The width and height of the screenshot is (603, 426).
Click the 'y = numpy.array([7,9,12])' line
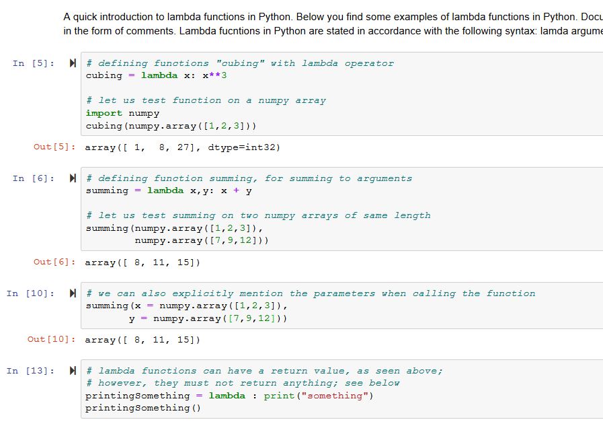point(208,318)
